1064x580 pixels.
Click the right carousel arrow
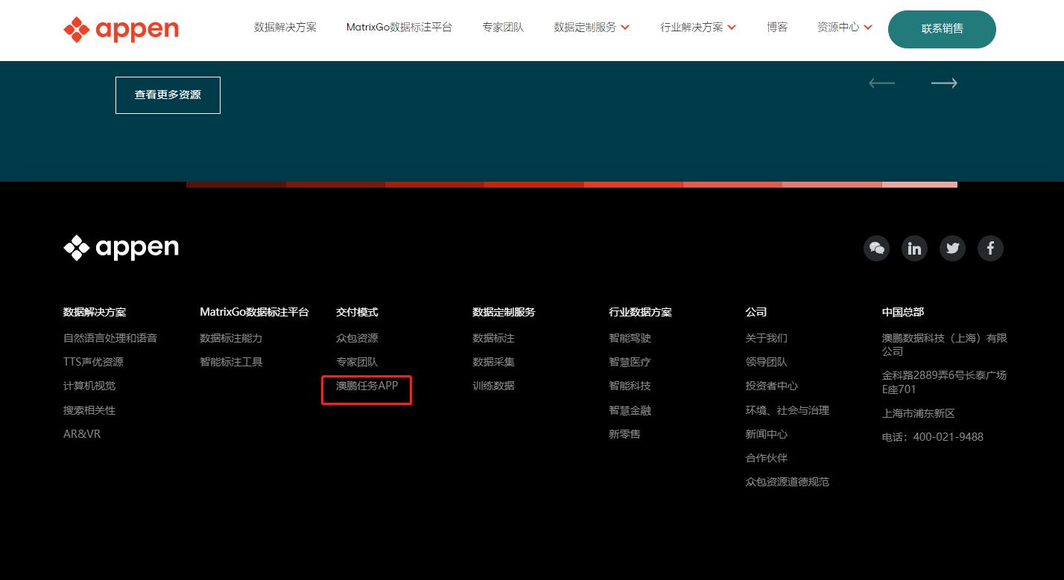[944, 83]
